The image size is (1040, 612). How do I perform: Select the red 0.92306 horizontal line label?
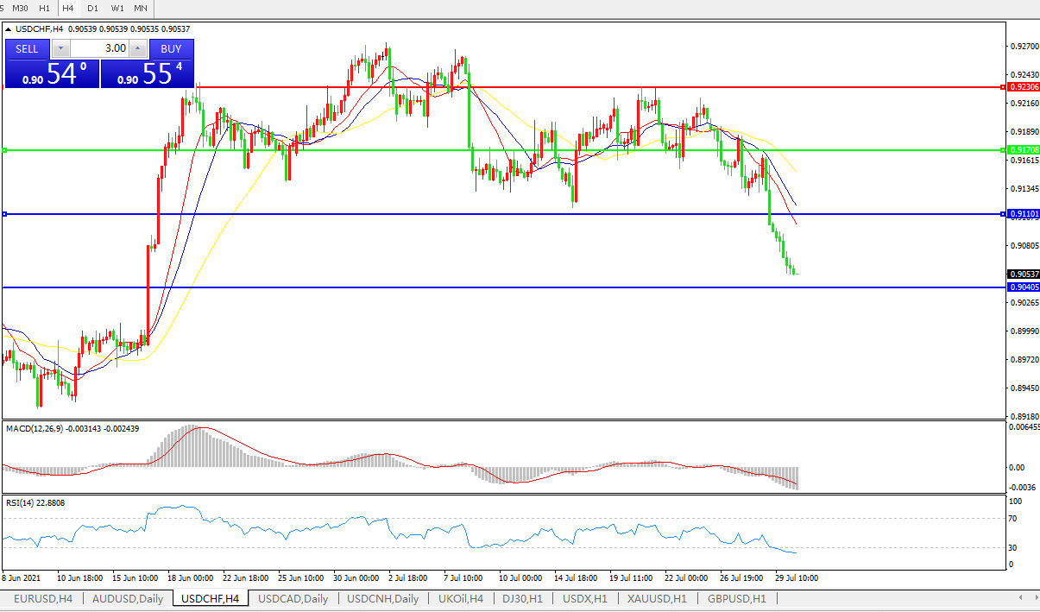(1023, 87)
